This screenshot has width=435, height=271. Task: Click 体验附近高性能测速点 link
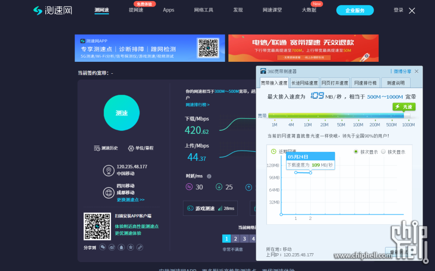pos(137,226)
